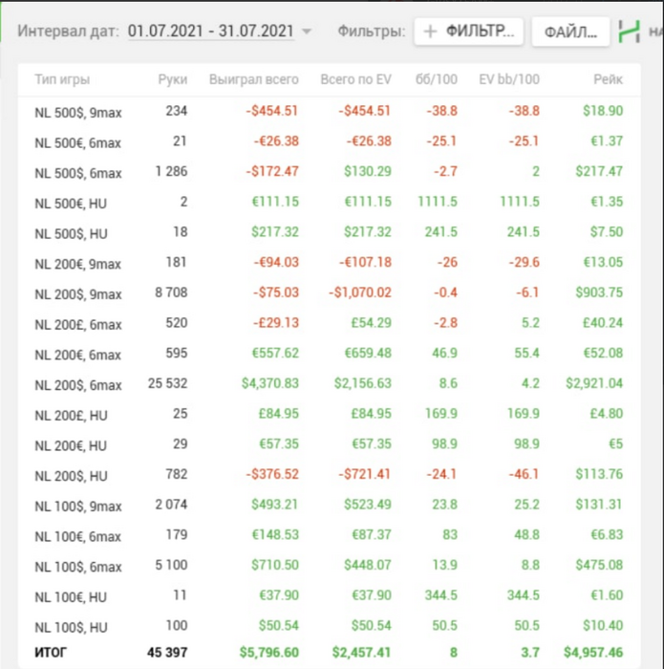Sort by Тип игры column header
The width and height of the screenshot is (664, 669).
coord(62,79)
